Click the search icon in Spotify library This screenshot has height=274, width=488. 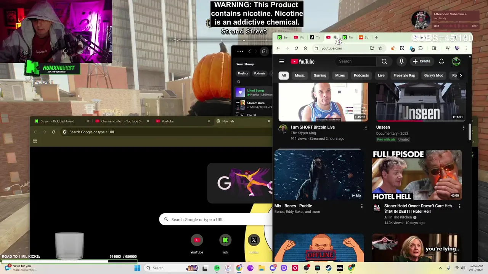[x=239, y=81]
